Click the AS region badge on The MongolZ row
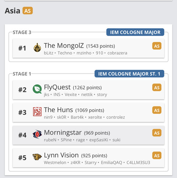 click(x=157, y=46)
